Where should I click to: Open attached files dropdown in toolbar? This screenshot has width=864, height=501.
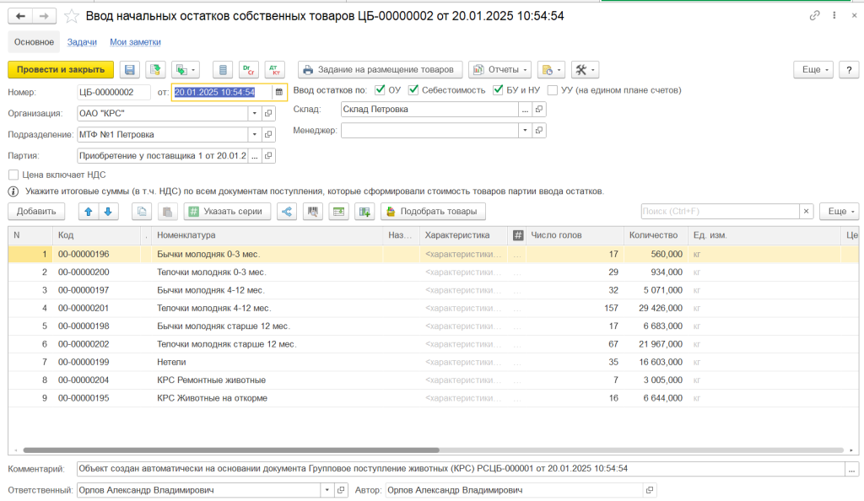tap(551, 70)
